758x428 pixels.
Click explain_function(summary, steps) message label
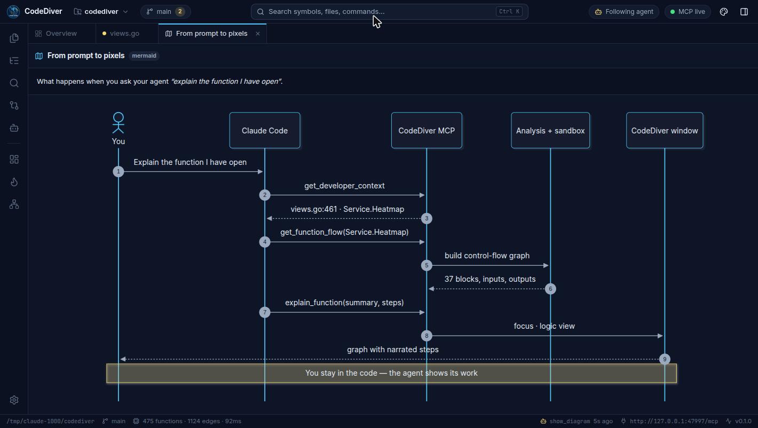tap(344, 303)
